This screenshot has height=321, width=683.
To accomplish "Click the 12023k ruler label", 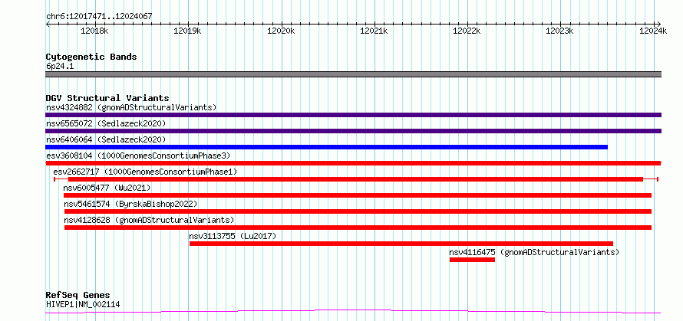I will [560, 31].
